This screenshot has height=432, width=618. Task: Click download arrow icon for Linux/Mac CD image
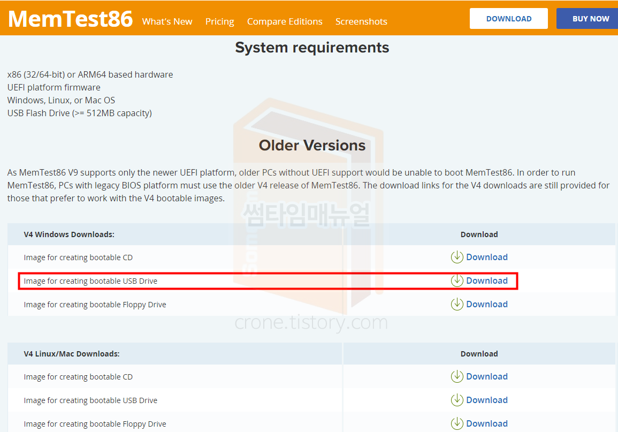(x=457, y=376)
